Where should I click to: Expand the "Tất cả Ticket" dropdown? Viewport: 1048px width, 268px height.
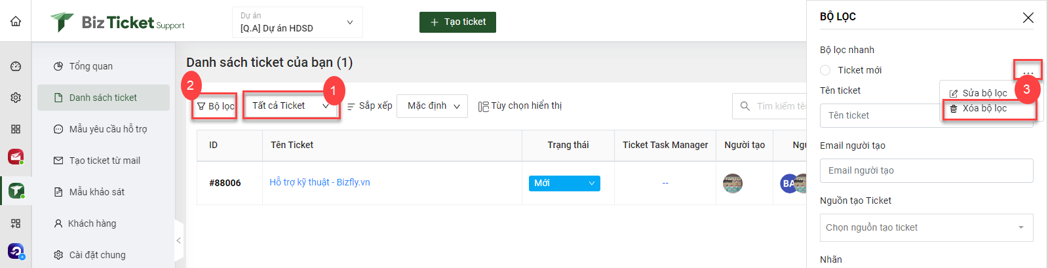tap(291, 105)
